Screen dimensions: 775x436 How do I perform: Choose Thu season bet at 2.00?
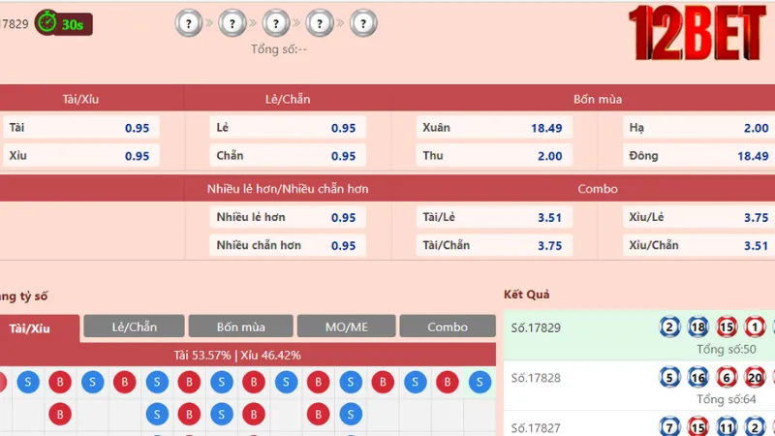494,156
